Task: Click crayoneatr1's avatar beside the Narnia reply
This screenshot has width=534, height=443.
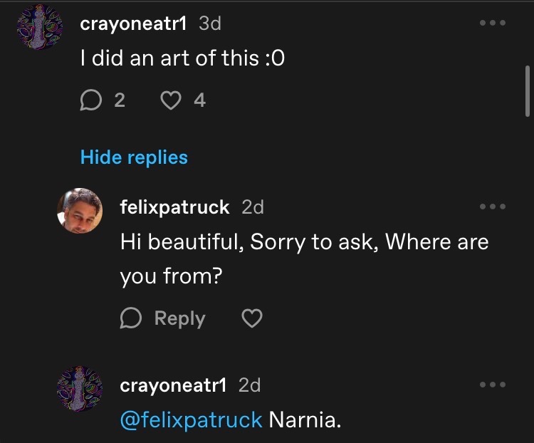Action: pos(79,389)
